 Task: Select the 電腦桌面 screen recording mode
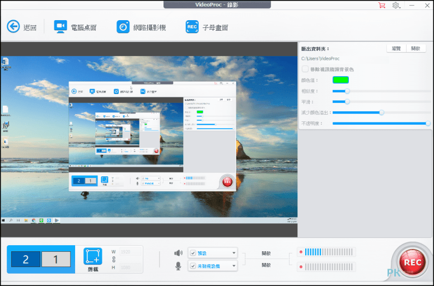tap(75, 27)
